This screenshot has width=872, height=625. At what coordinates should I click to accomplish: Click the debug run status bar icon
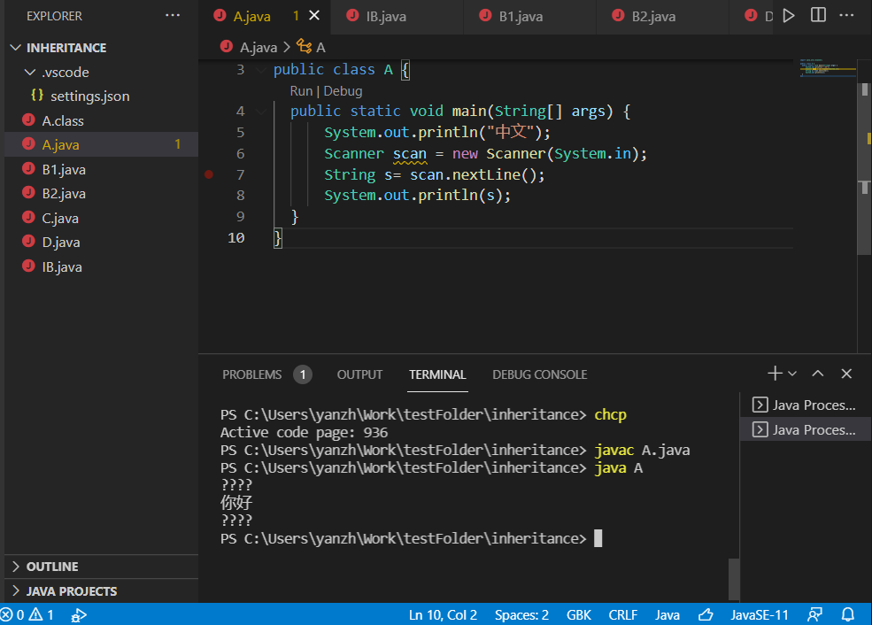pos(79,615)
